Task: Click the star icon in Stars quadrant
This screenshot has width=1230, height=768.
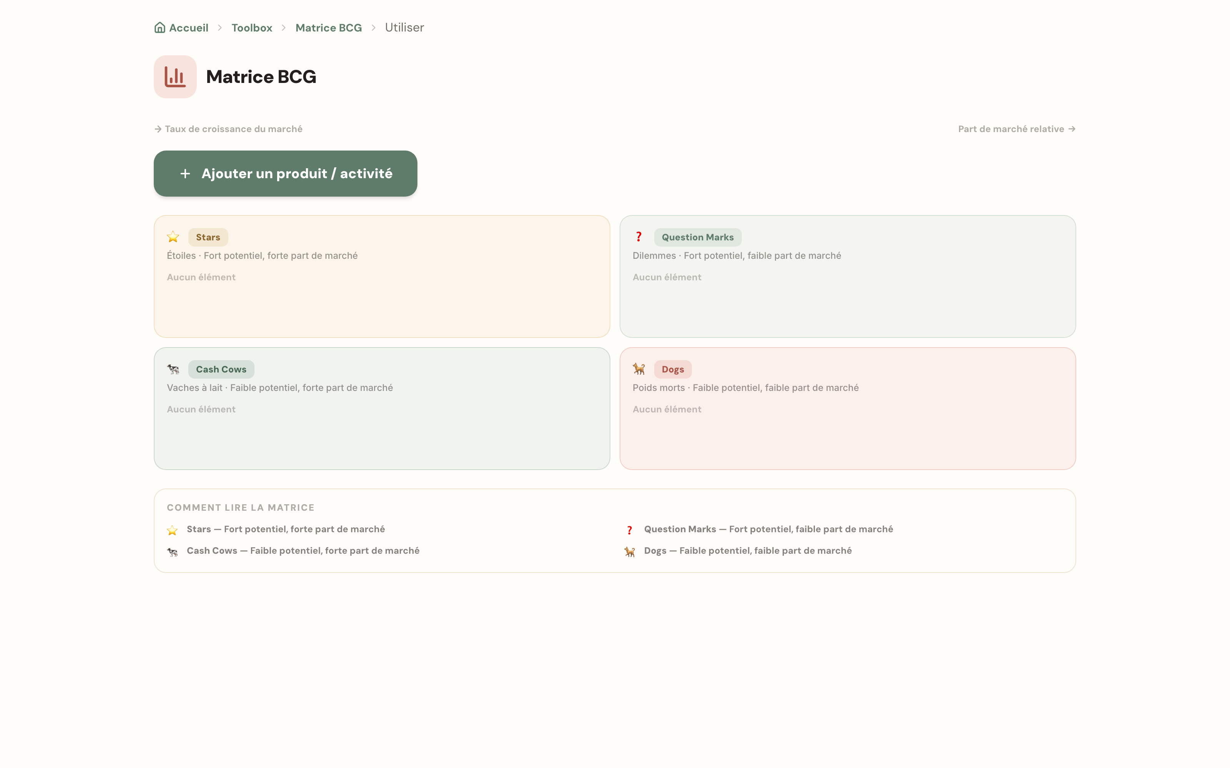Action: [173, 237]
